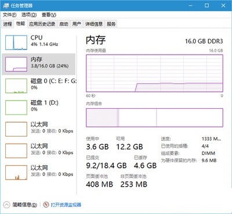
Task: Select the third 以太网 item with activity
Action: click(x=39, y=173)
